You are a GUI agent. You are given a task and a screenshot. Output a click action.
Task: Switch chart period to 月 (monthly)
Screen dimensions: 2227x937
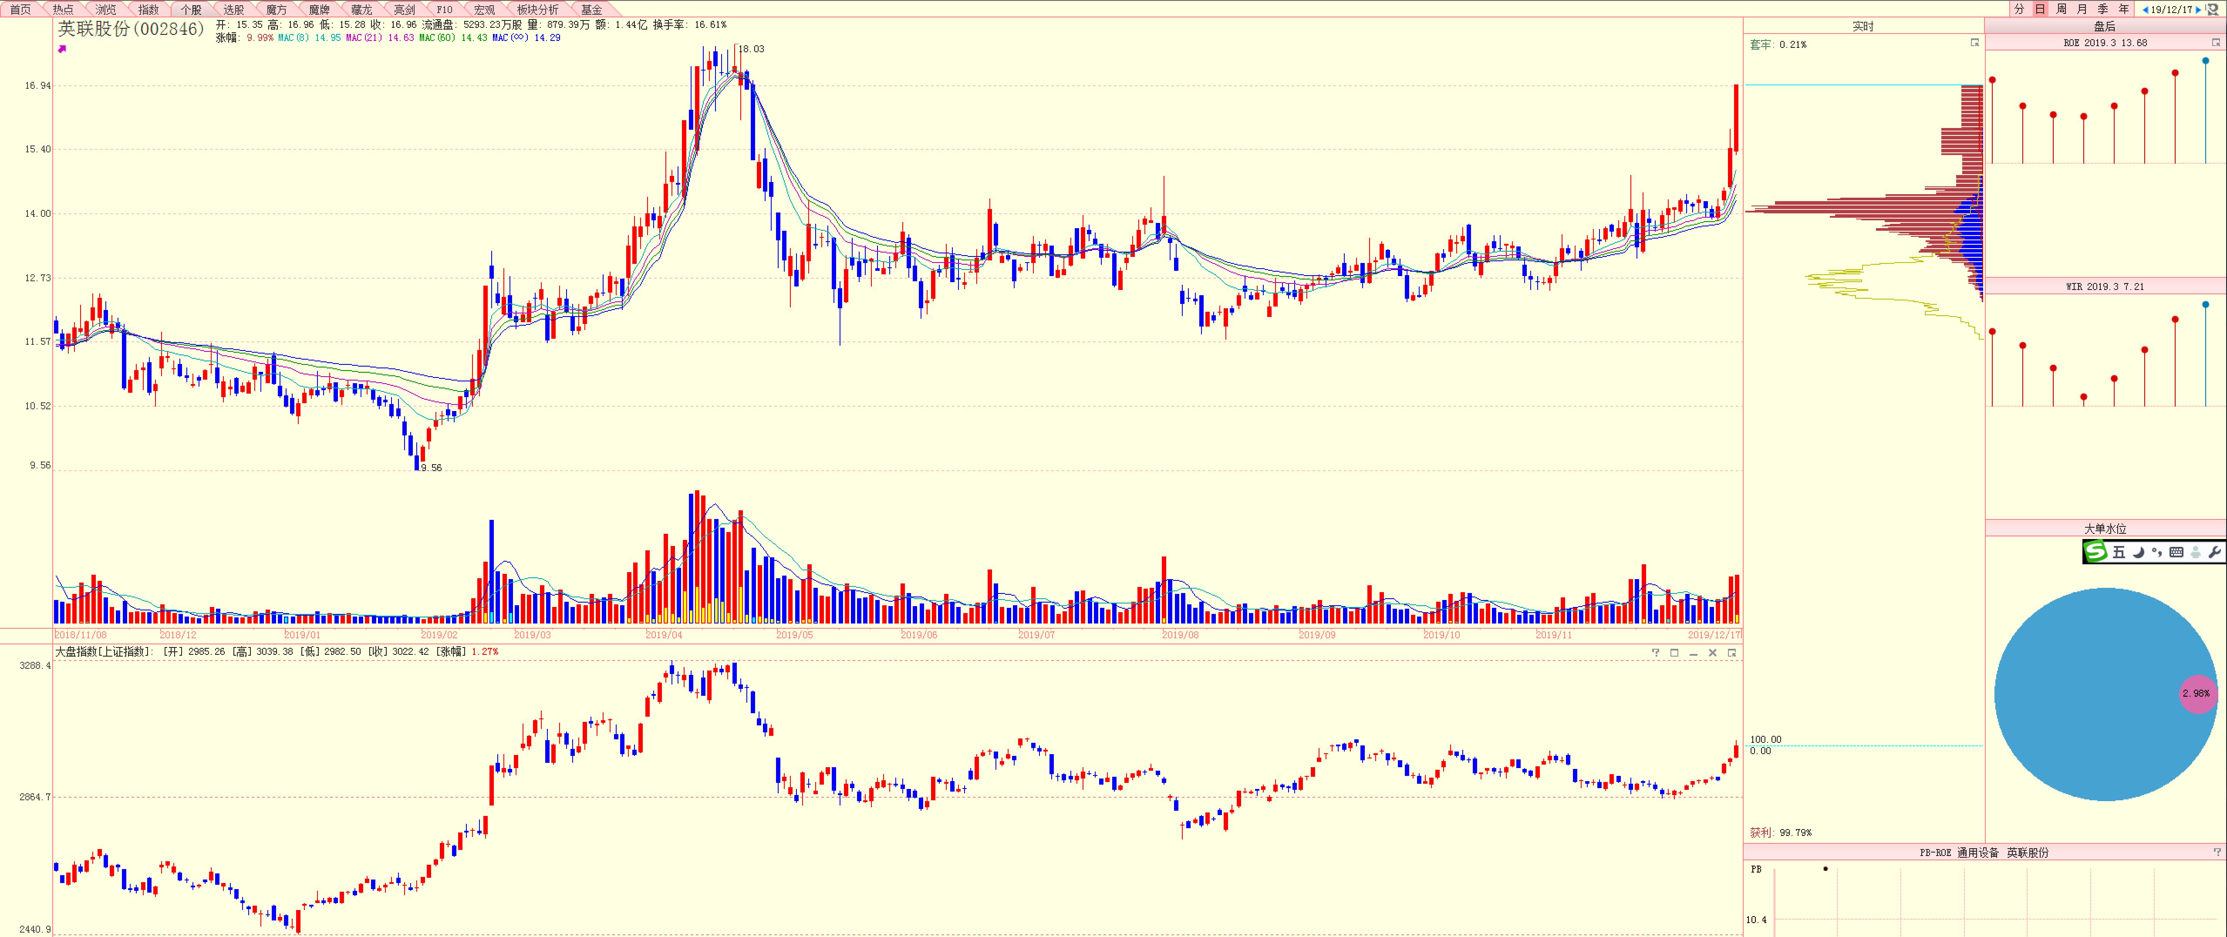2082,10
